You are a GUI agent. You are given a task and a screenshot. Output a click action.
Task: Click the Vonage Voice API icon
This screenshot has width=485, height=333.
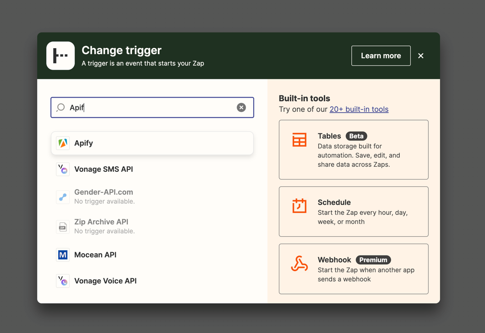[63, 281]
